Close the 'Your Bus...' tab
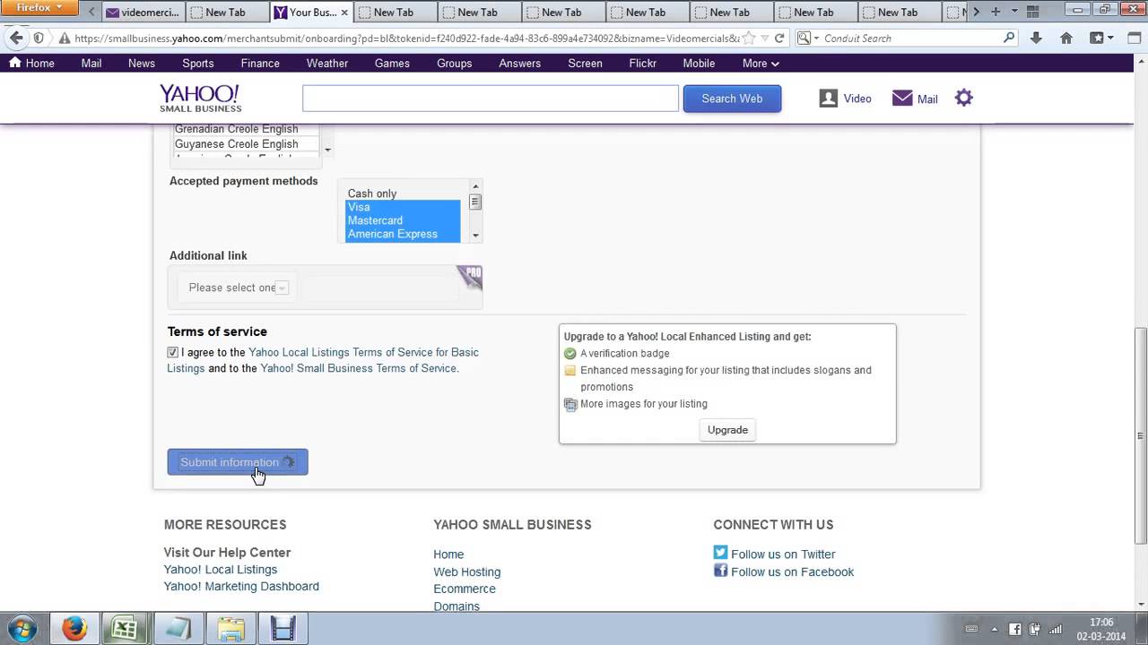1148x645 pixels. 344,13
